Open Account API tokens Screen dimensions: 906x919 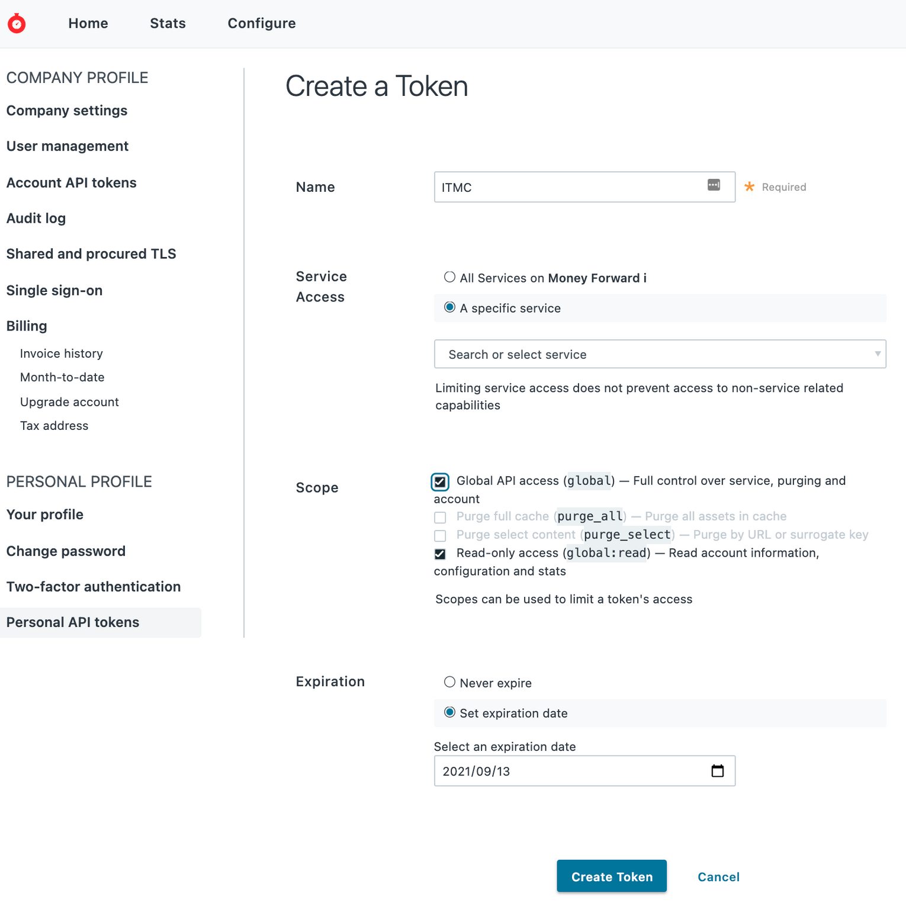pos(72,183)
